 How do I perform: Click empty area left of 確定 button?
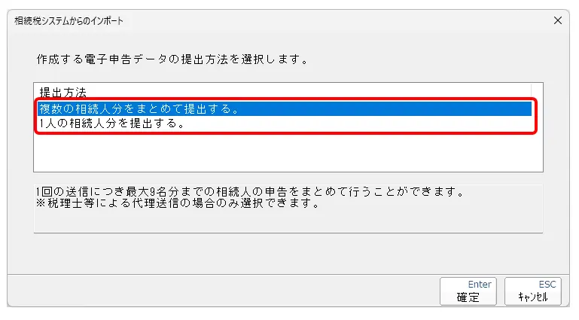coord(226,291)
